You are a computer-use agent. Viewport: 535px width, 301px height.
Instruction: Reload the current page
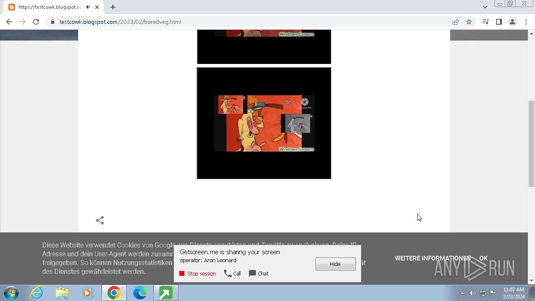click(36, 22)
